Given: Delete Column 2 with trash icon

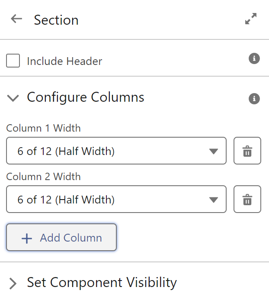Looking at the screenshot, I should coord(247,199).
